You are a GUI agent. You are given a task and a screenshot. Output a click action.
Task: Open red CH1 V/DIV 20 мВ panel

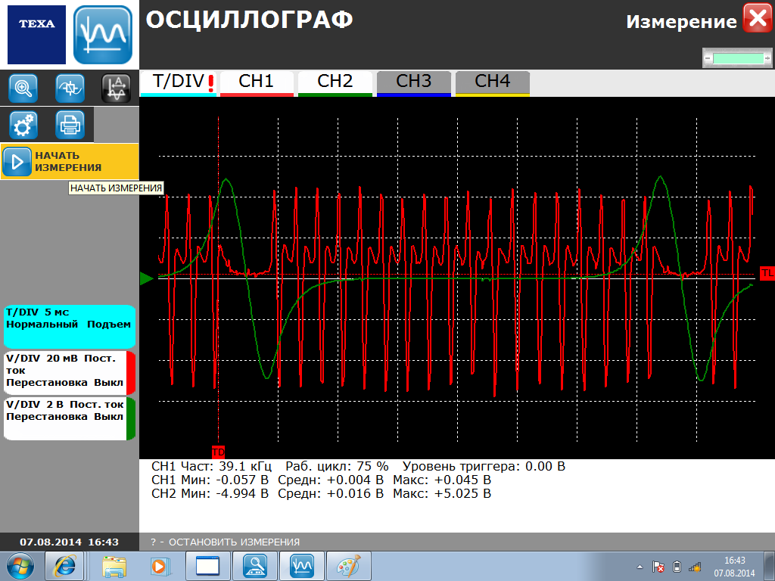[68, 371]
